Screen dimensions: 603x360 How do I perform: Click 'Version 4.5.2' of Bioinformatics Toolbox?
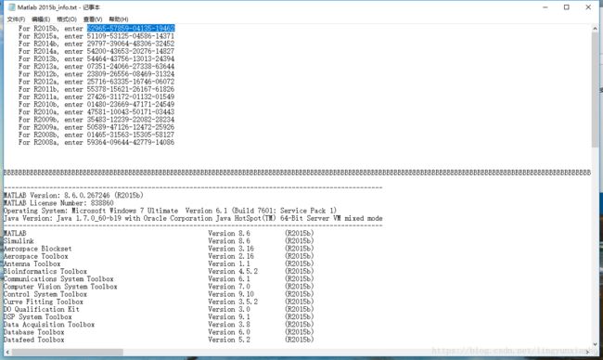click(233, 272)
